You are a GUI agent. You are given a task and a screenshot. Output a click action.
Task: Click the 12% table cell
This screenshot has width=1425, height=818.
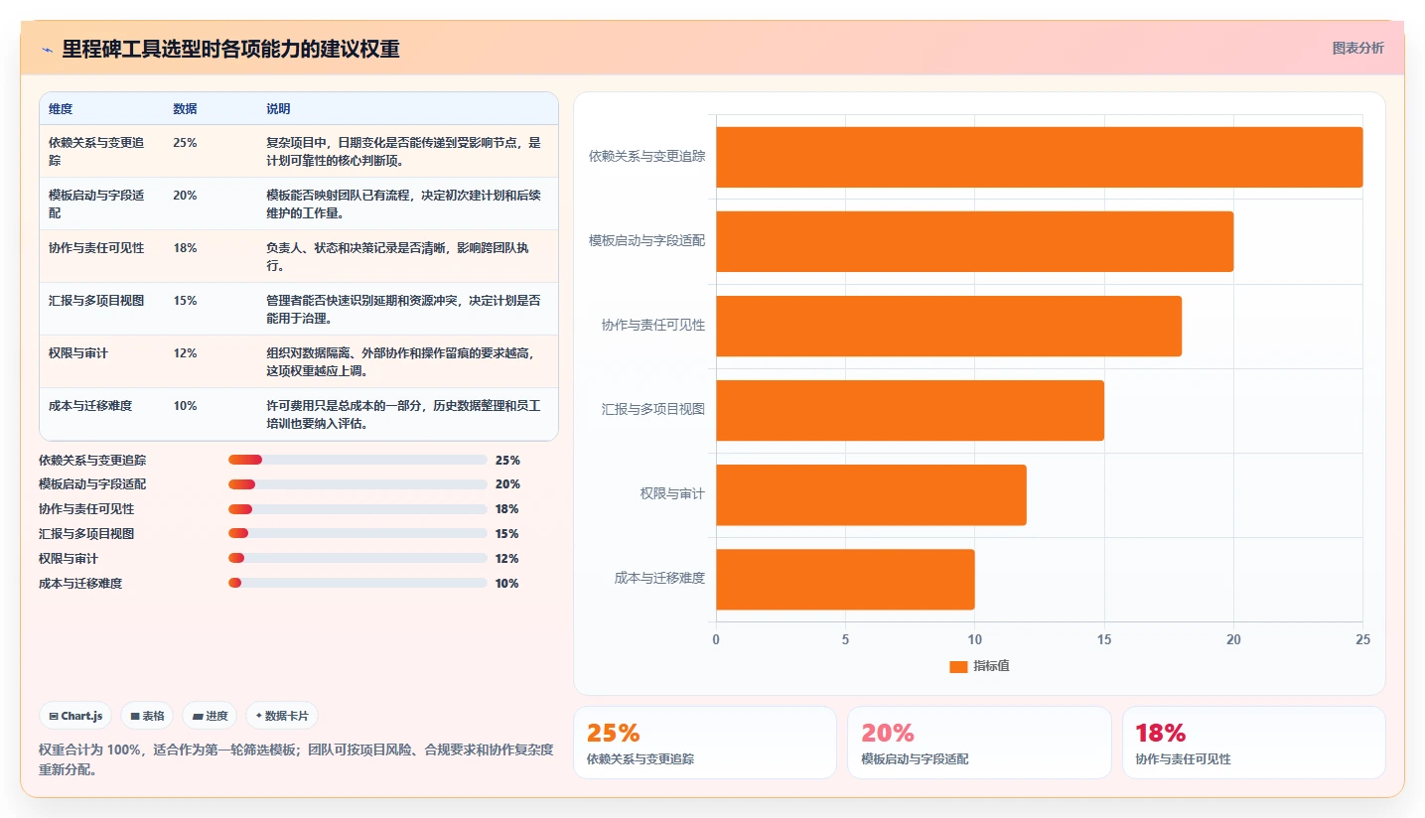(x=185, y=353)
